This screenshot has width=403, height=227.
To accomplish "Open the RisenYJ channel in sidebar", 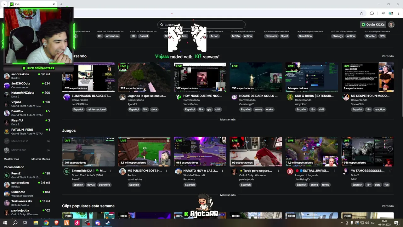I will (x=27, y=122).
